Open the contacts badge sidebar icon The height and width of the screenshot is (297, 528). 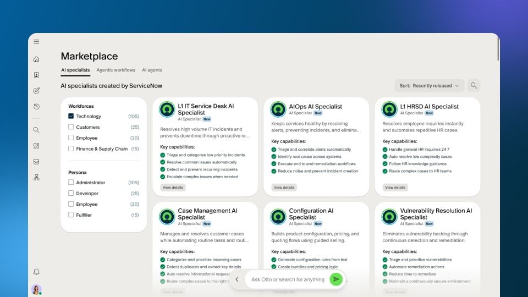click(36, 75)
